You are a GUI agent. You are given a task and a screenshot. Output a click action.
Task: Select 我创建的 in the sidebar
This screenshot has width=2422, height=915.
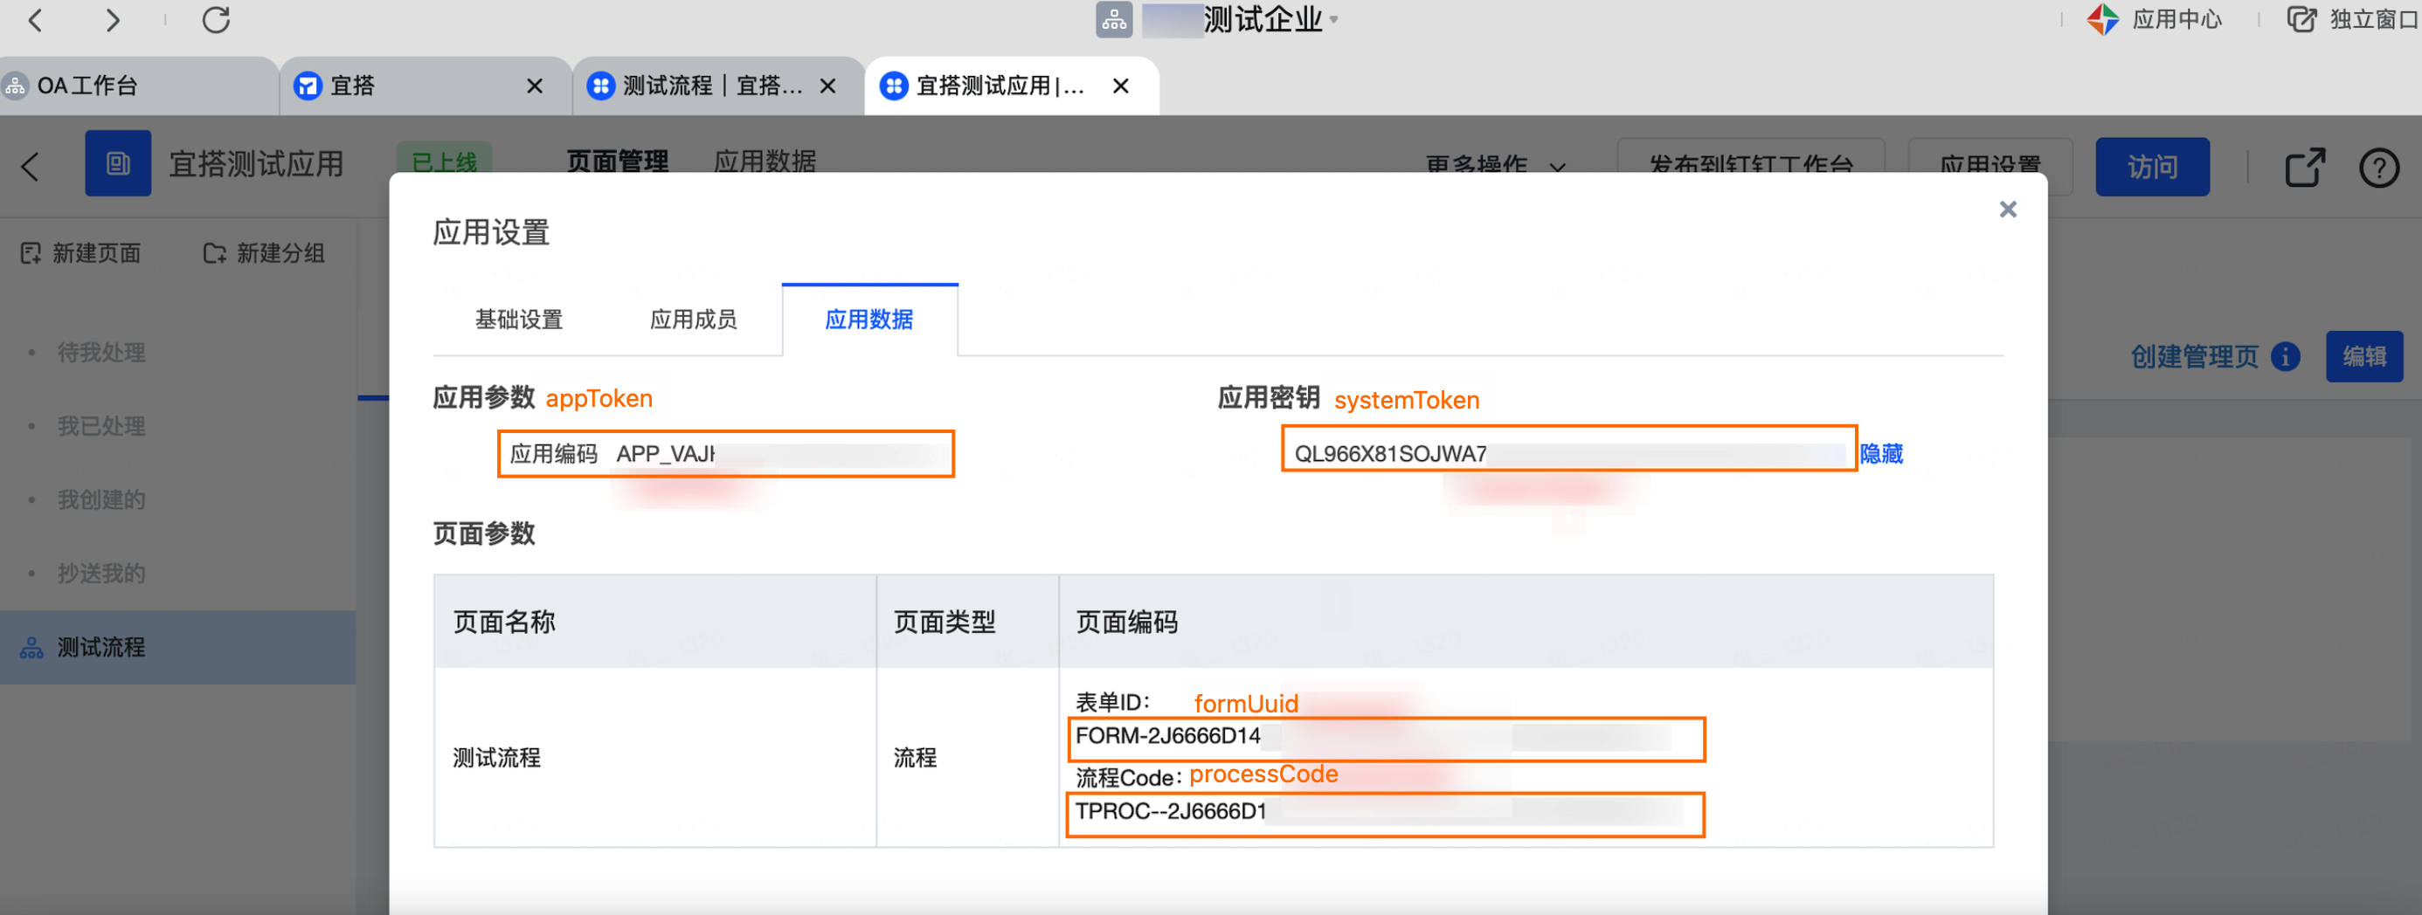coord(101,499)
